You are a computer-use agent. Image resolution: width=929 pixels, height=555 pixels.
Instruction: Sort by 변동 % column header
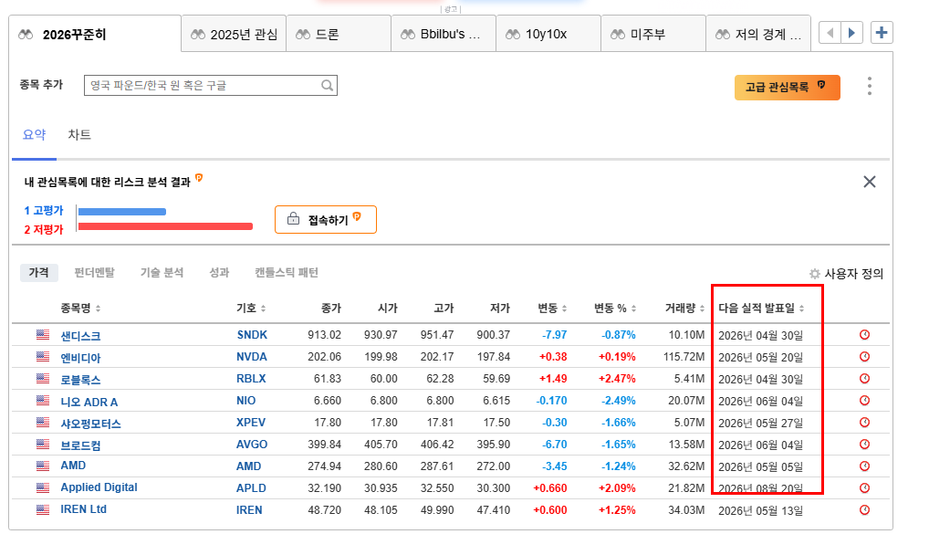click(615, 309)
